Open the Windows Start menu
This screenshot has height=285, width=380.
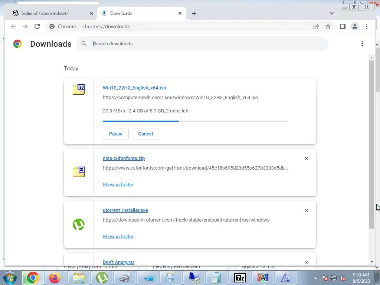[10, 278]
